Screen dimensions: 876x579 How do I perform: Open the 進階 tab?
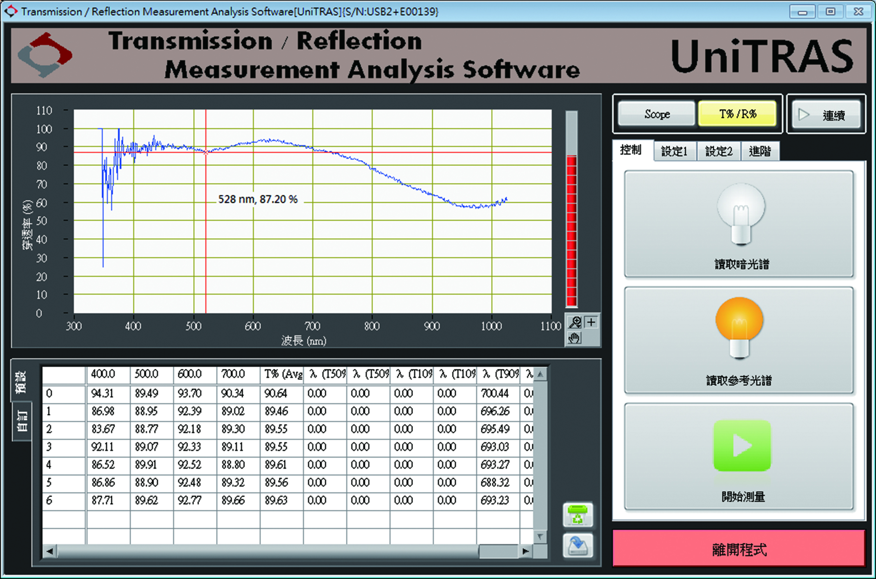pos(760,151)
